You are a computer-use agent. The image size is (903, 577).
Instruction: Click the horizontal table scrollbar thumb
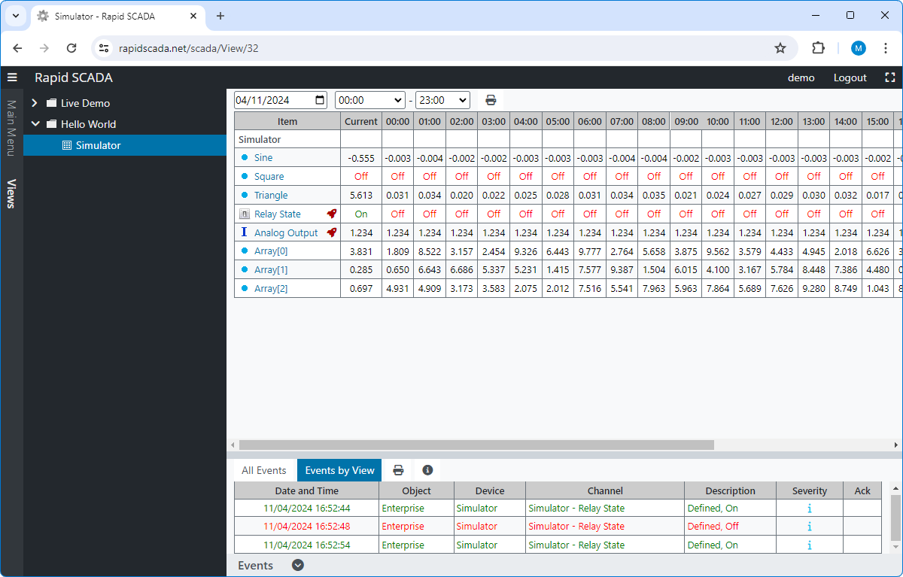476,445
